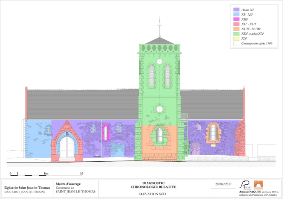Click the white Contemporaine après 1960 swatch
This screenshot has width=283, height=199.
tap(237, 43)
